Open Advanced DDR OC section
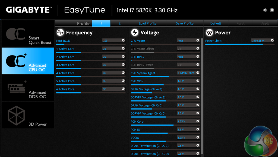The image size is (278, 157). pyautogui.click(x=28, y=88)
